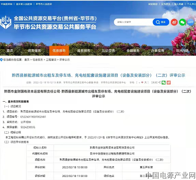Click the location pin icon in breadcrumb
This screenshot has width=196, height=180.
pos(1,60)
